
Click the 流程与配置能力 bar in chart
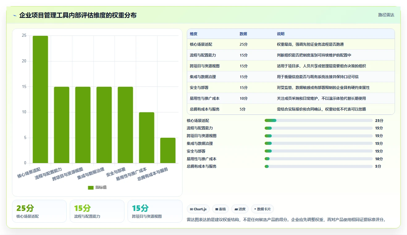pyautogui.click(x=62, y=125)
